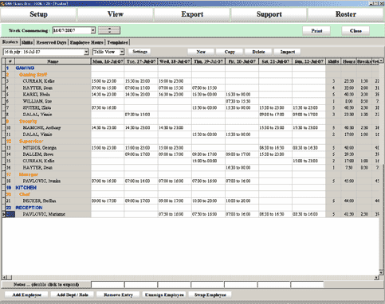Image resolution: width=385 pixels, height=304 pixels.
Task: Click the week commencing up/down stepper
Action: pos(109,30)
